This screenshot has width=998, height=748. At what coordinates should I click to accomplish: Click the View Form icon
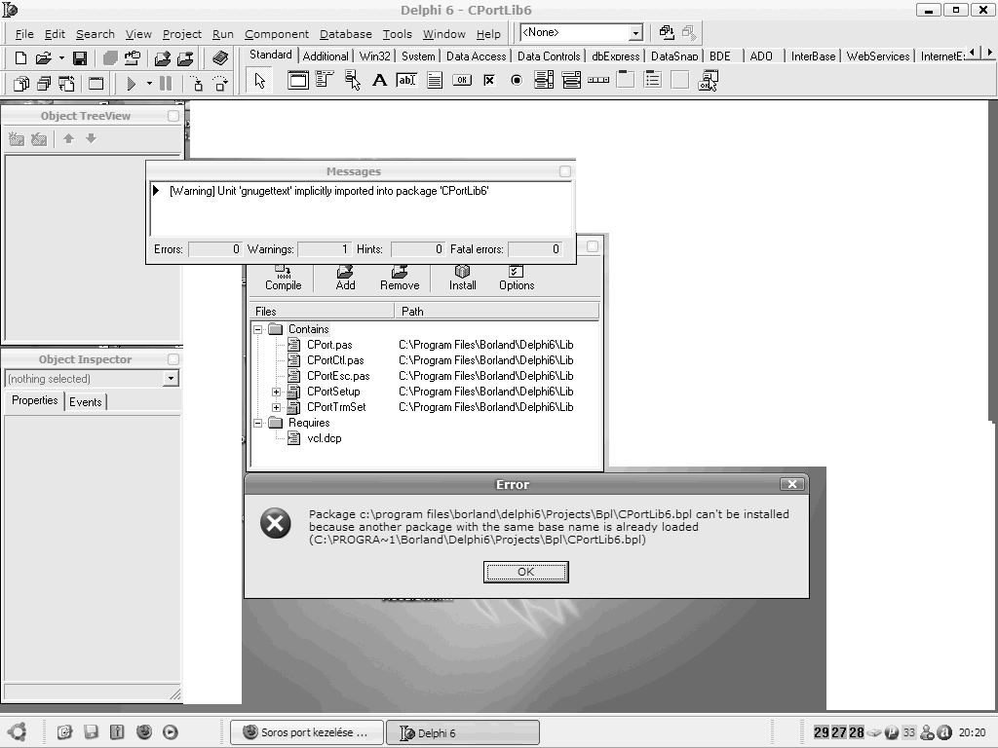[43, 84]
